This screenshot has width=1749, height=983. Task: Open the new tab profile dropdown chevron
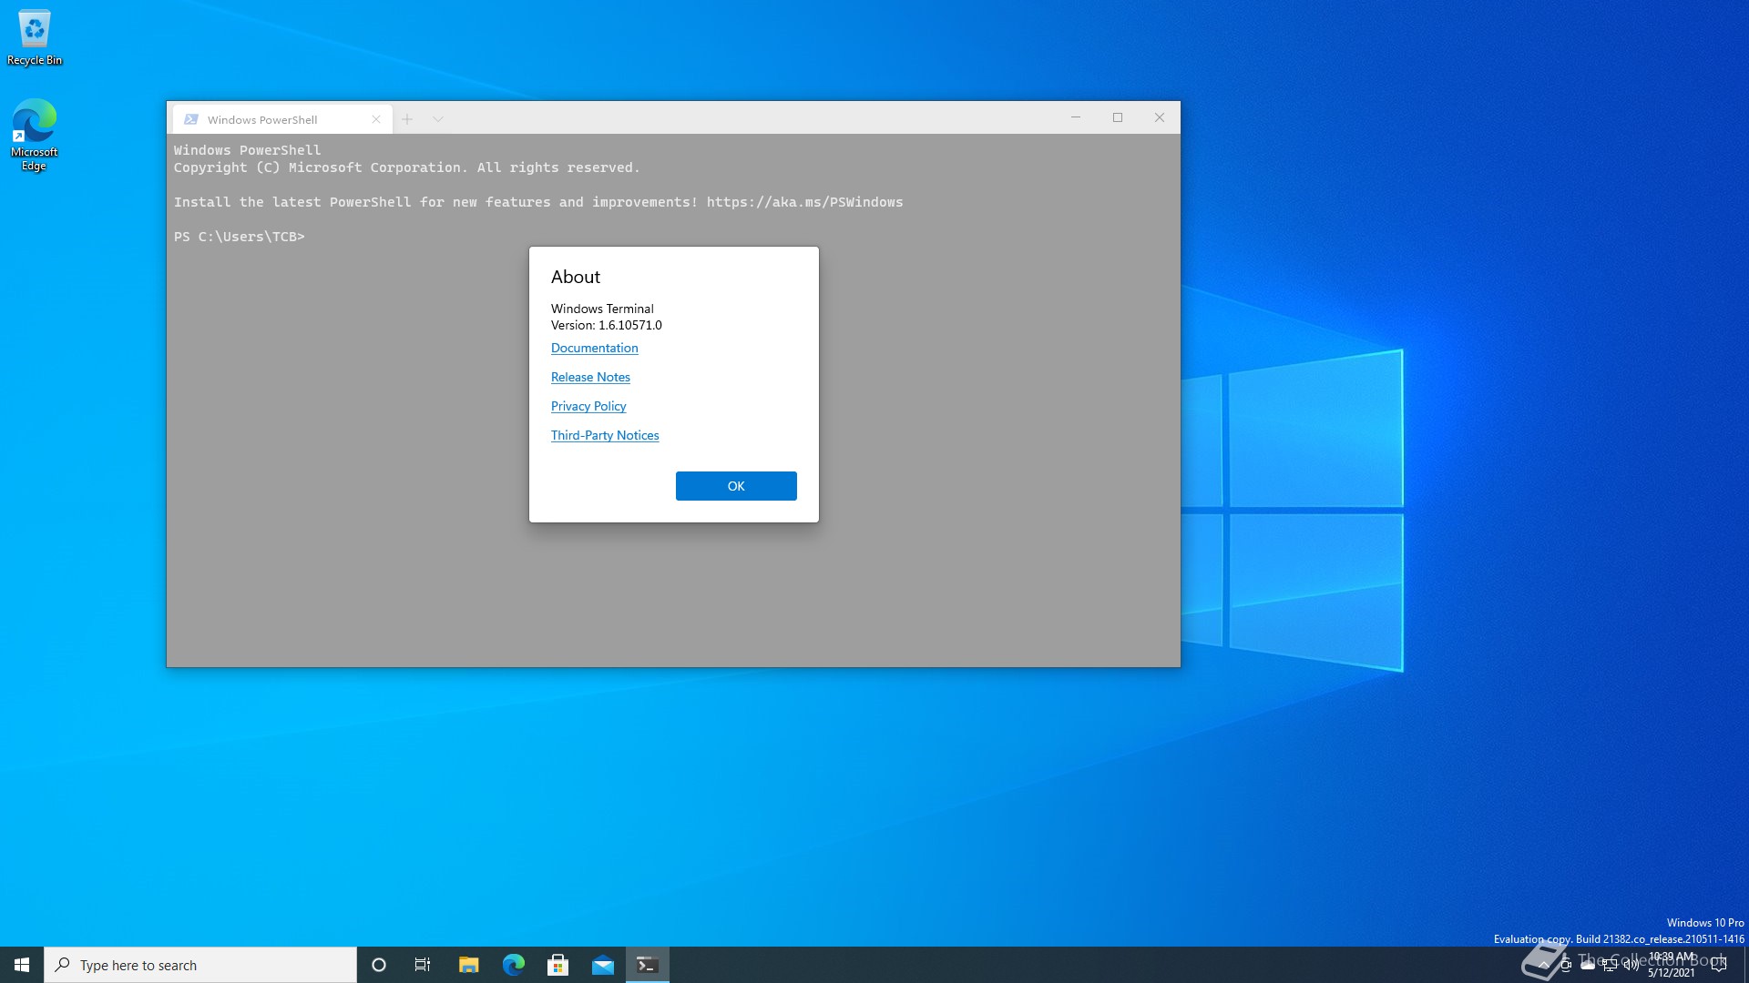click(x=438, y=119)
